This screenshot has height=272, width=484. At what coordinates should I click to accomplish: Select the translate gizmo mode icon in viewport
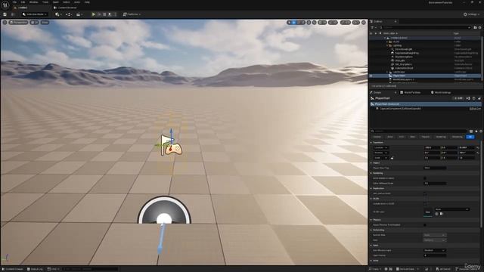coord(294,23)
